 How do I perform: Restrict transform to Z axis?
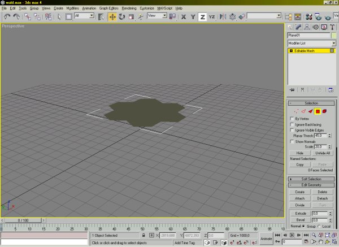(x=202, y=17)
